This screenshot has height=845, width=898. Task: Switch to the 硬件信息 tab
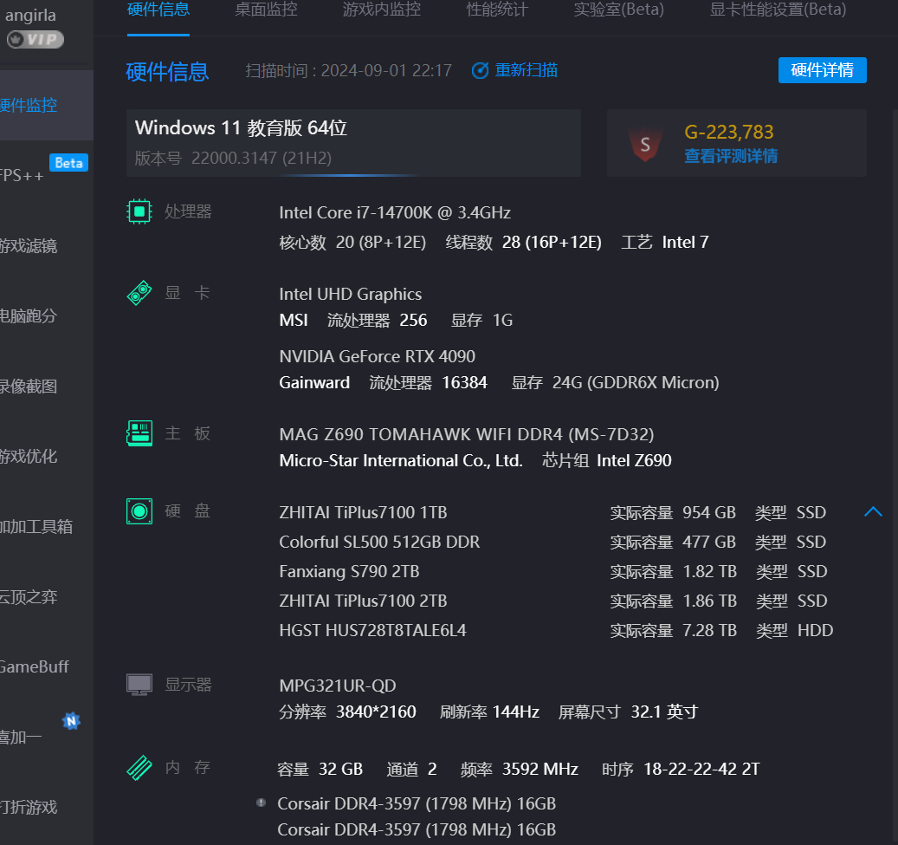point(158,10)
